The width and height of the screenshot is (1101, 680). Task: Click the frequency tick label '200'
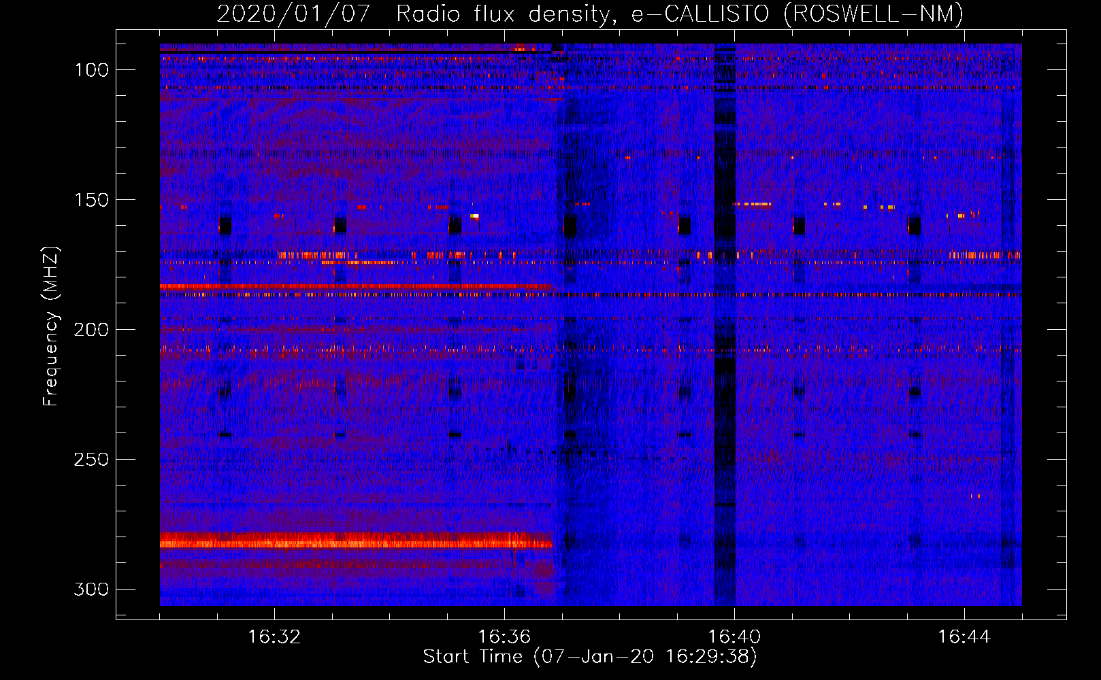point(92,330)
